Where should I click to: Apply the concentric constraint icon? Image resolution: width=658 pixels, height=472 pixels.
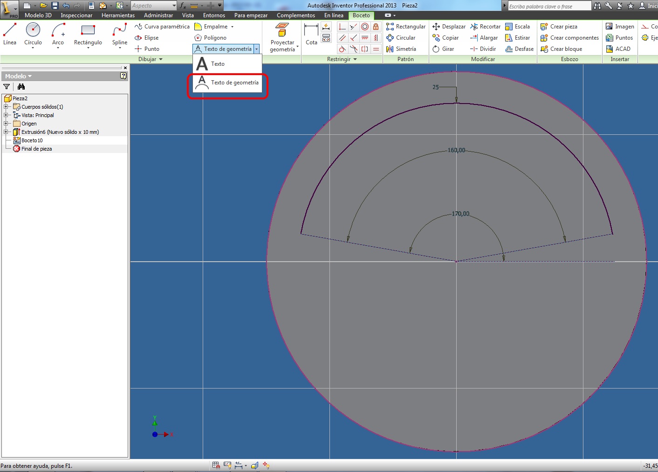click(x=365, y=27)
